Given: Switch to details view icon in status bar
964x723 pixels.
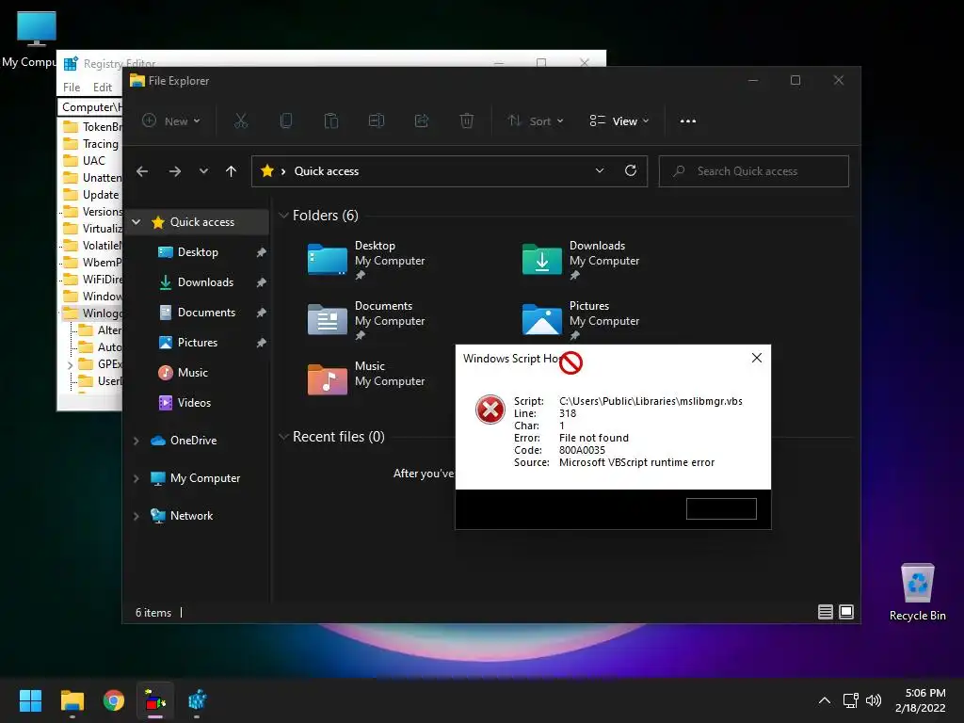Looking at the screenshot, I should coord(825,612).
